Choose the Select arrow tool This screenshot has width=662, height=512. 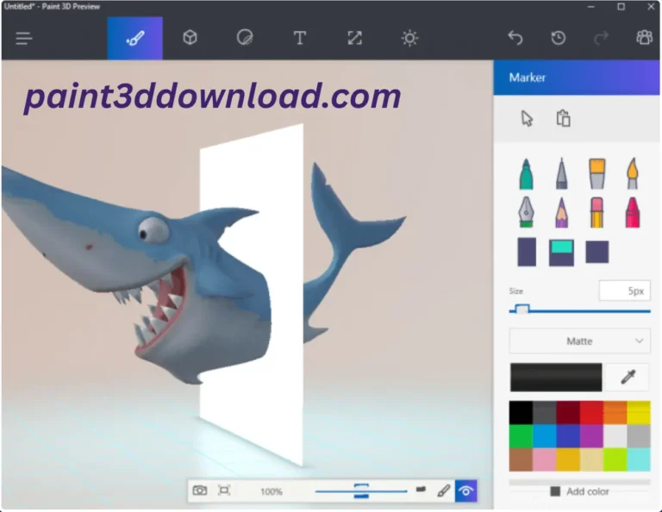pyautogui.click(x=527, y=119)
